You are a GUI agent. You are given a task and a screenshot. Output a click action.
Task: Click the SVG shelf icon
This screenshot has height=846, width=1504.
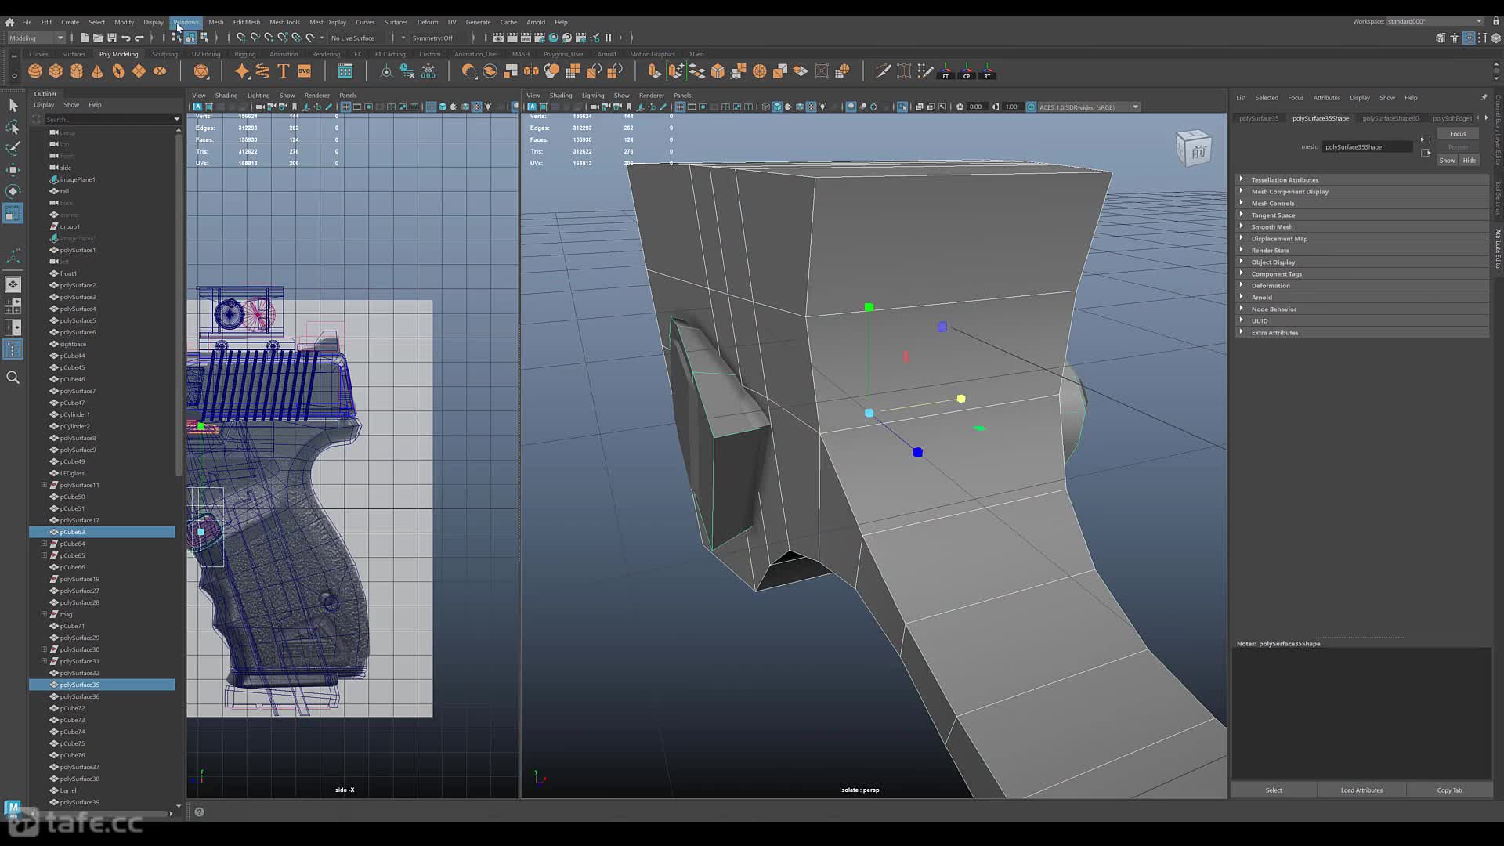point(305,71)
